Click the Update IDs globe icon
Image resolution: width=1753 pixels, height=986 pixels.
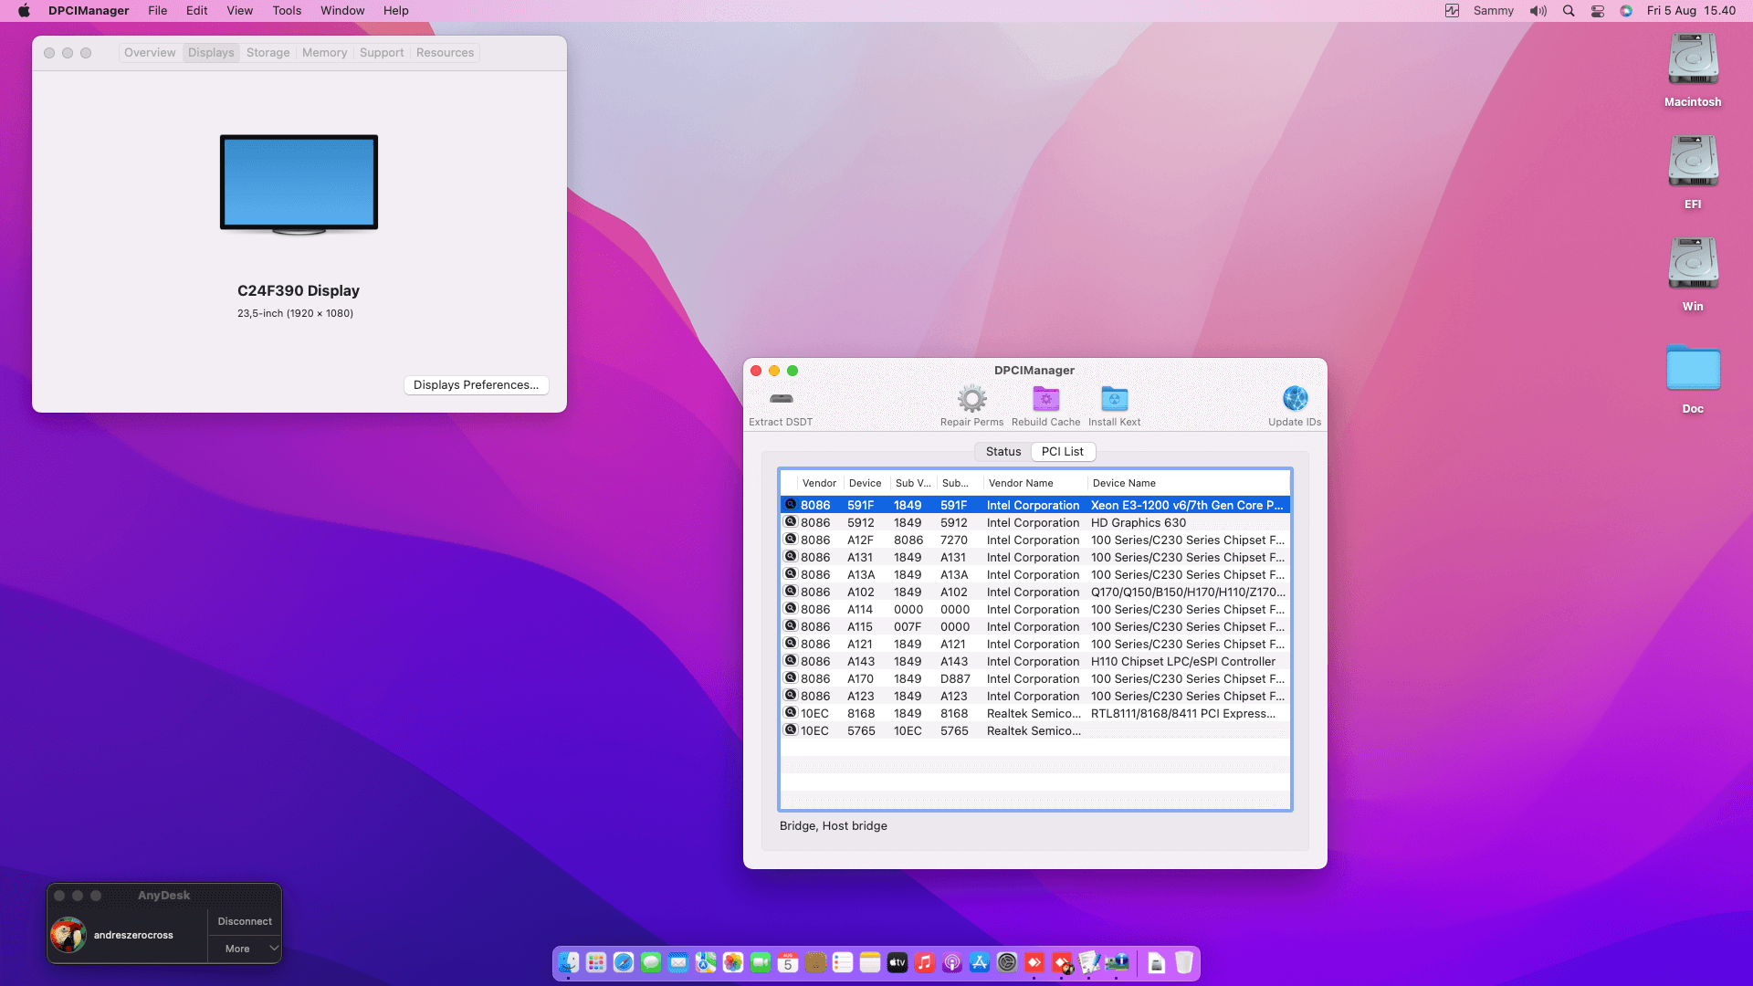(1295, 399)
